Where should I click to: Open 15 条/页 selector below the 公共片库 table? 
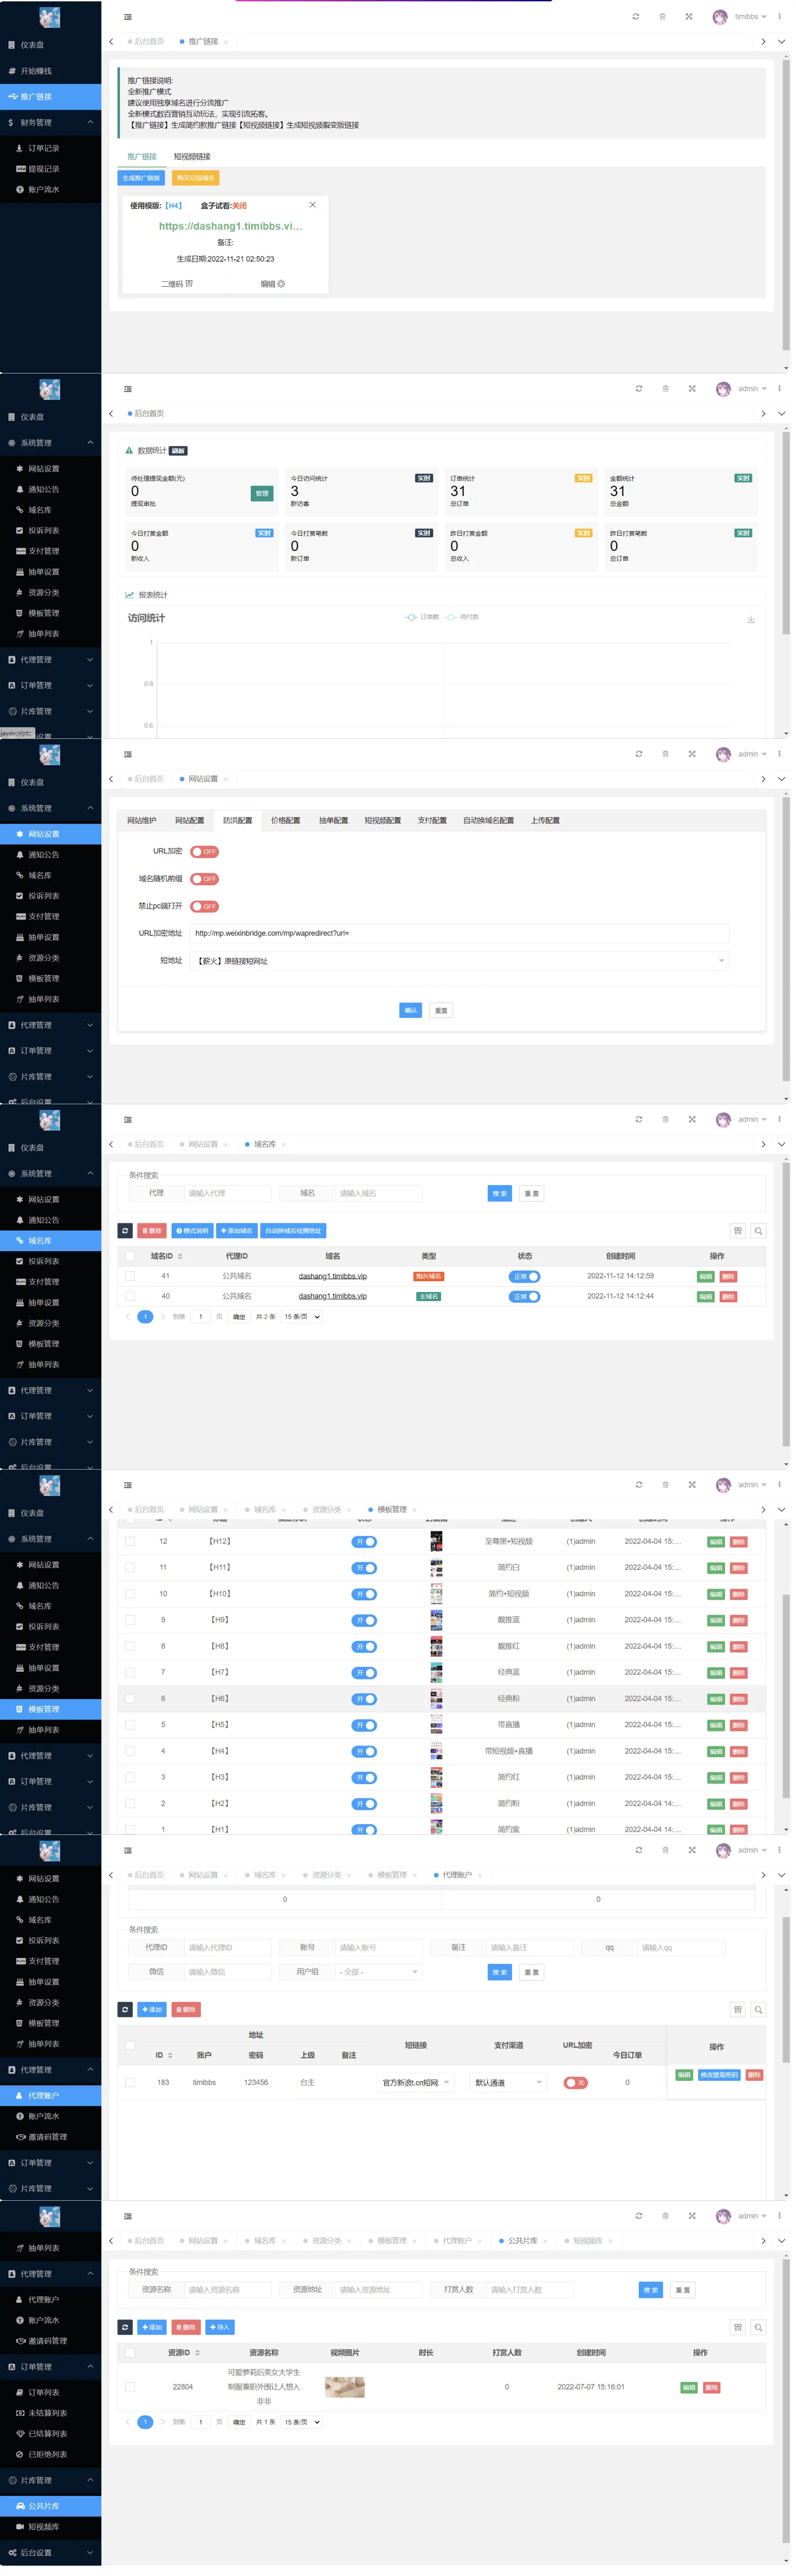(x=301, y=2422)
